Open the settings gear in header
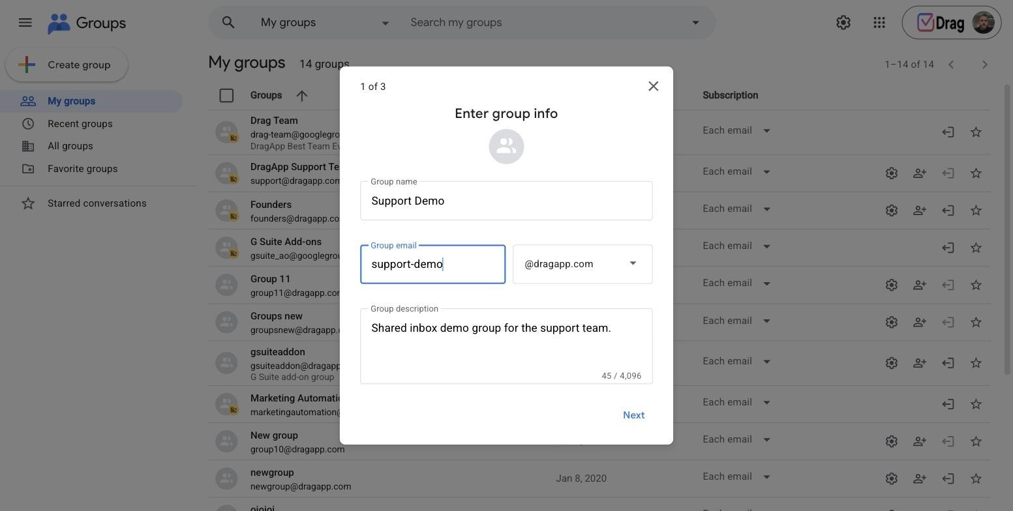Viewport: 1013px width, 511px height. tap(843, 23)
